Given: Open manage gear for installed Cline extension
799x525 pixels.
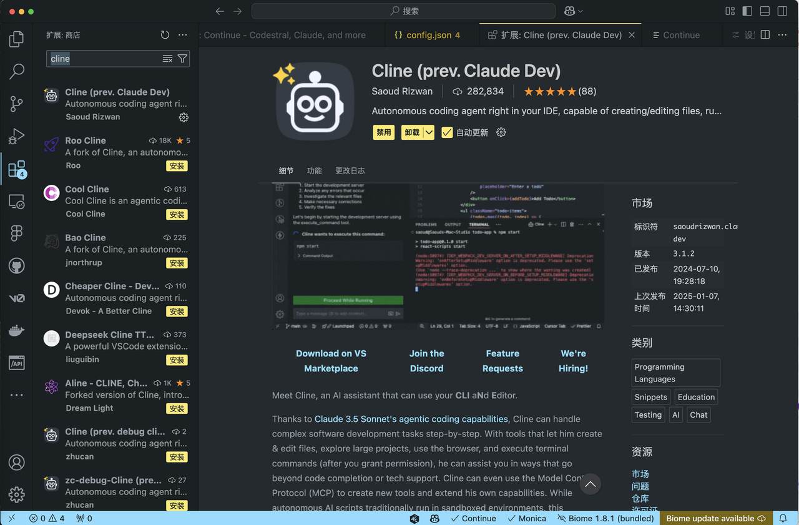Looking at the screenshot, I should 184,117.
